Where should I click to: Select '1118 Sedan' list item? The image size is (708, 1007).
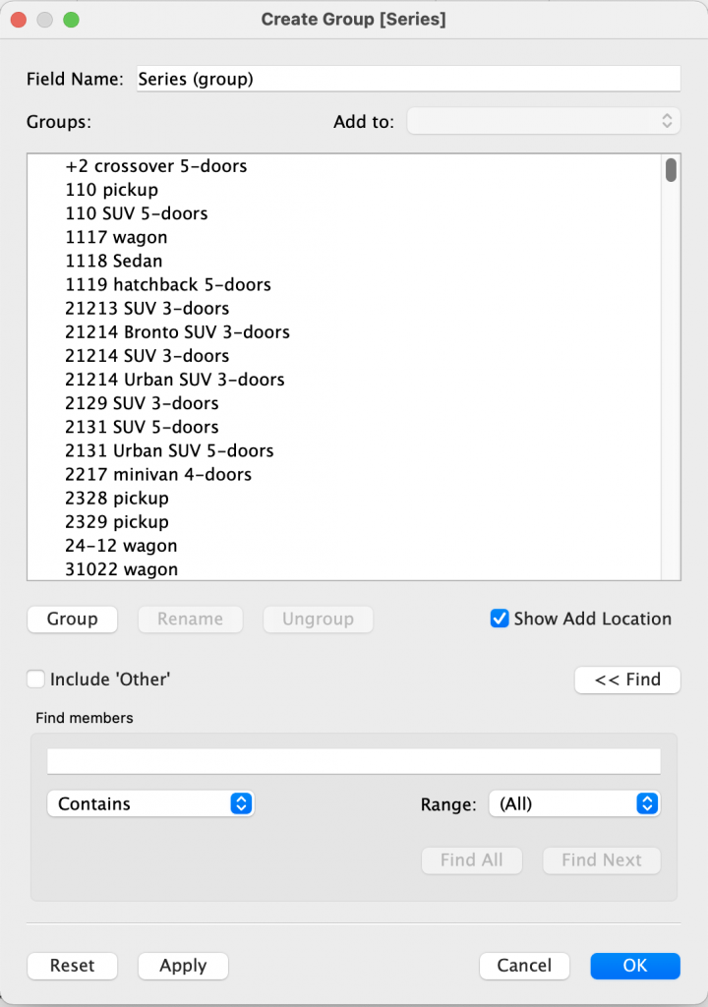[x=114, y=261]
